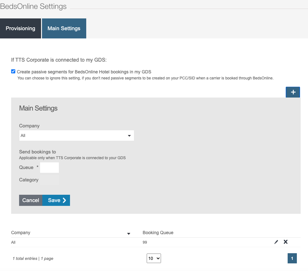Delete the All entry with the X icon
Screen dimensions: 308x271
(285, 242)
